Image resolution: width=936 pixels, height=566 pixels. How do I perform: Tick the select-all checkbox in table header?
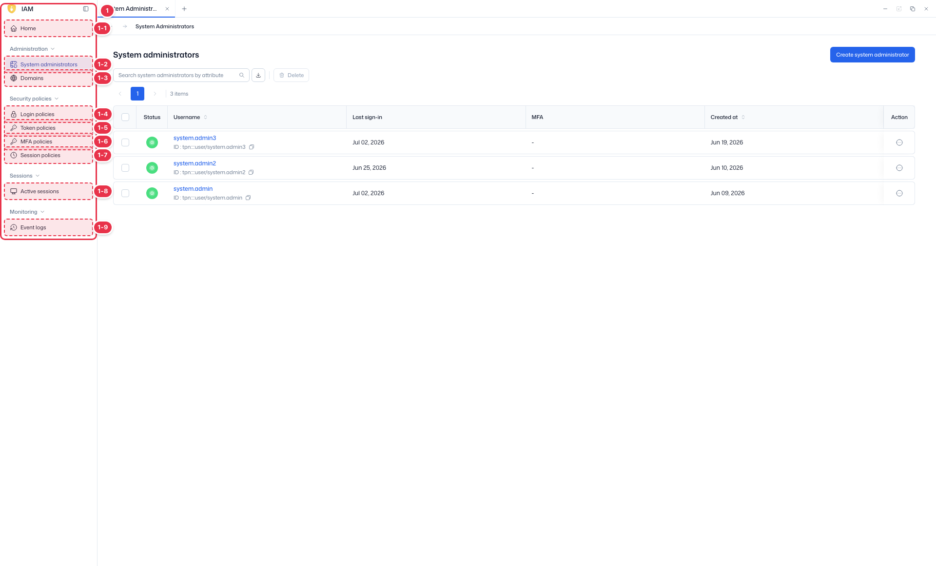pyautogui.click(x=125, y=117)
